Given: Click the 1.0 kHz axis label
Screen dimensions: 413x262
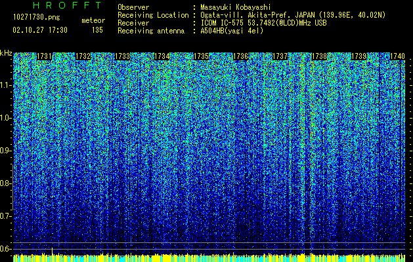Looking at the screenshot, I should click(x=5, y=118).
